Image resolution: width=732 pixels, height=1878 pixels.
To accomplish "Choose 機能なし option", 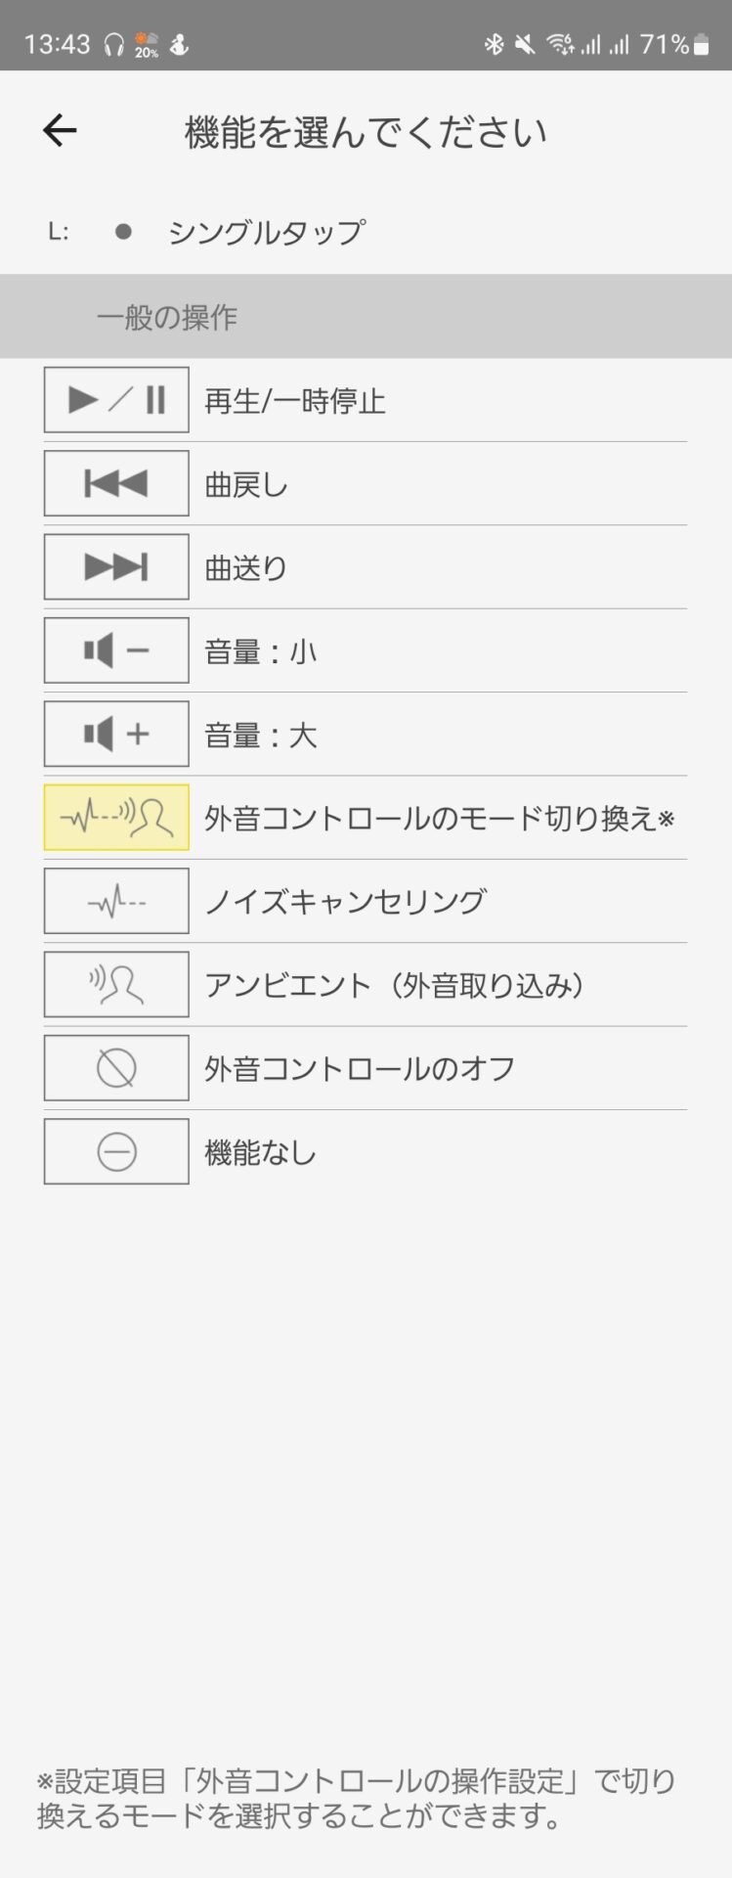I will coord(261,1152).
